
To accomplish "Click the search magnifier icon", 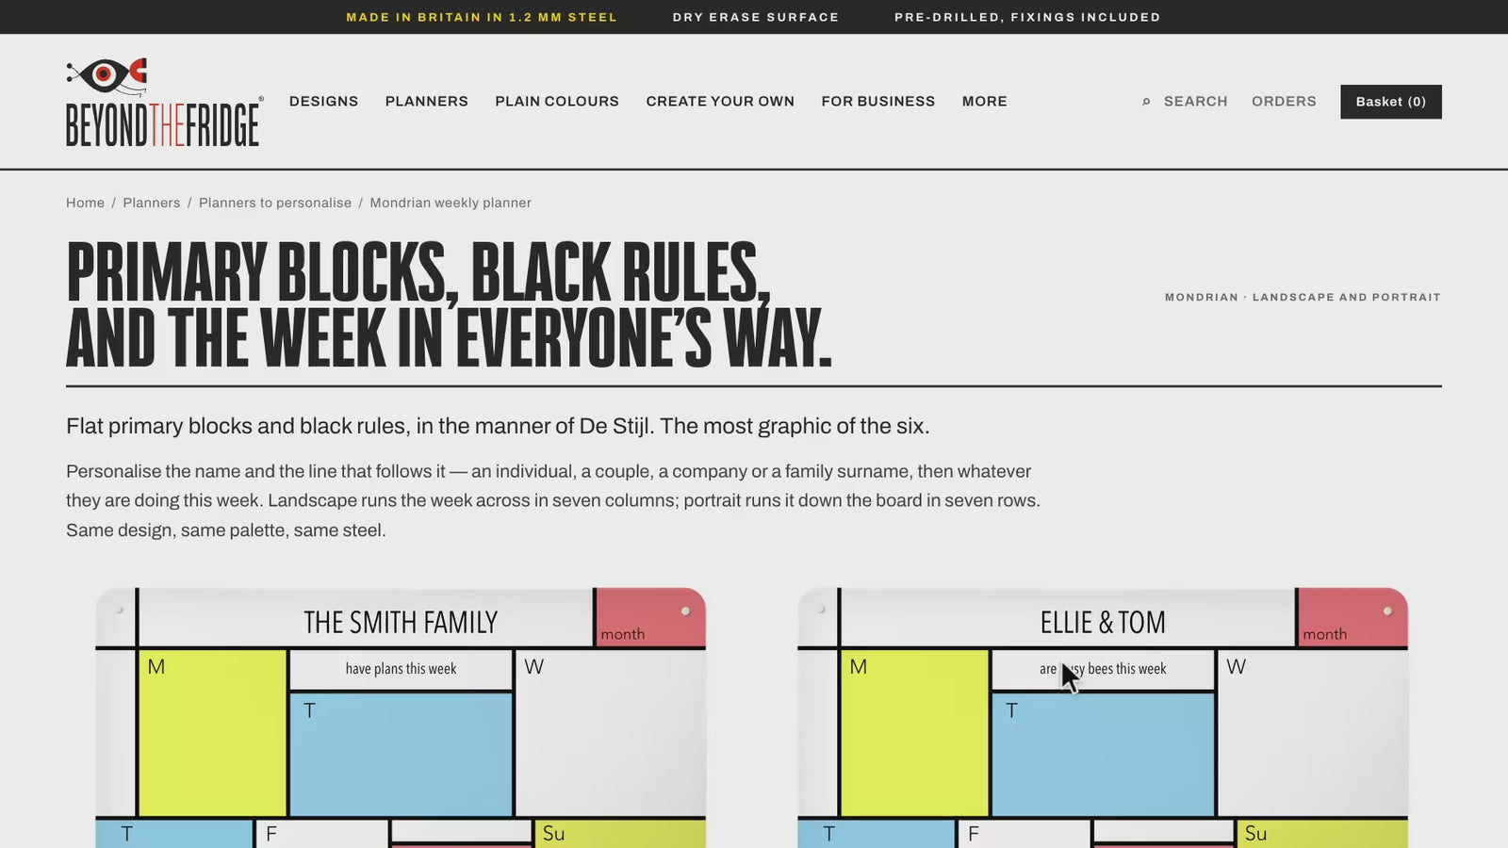I will [x=1146, y=102].
